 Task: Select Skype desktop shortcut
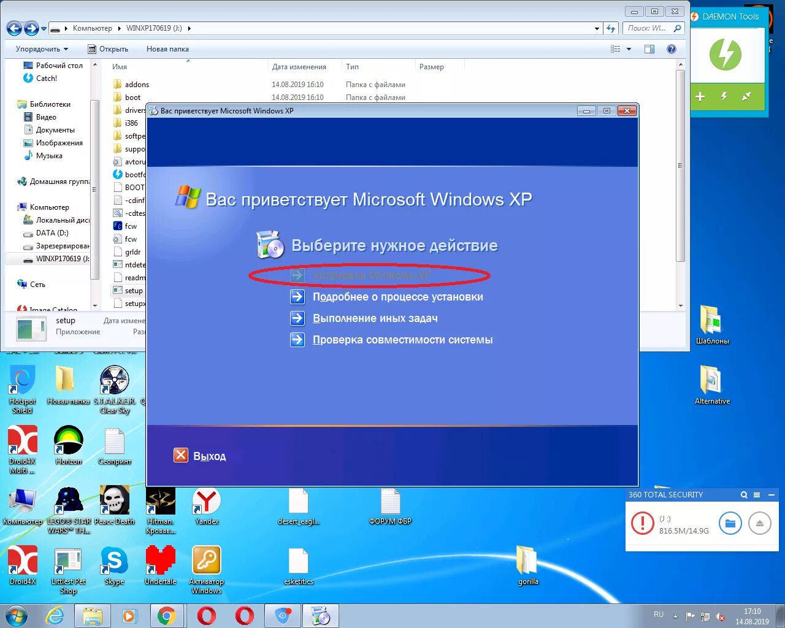(x=114, y=565)
